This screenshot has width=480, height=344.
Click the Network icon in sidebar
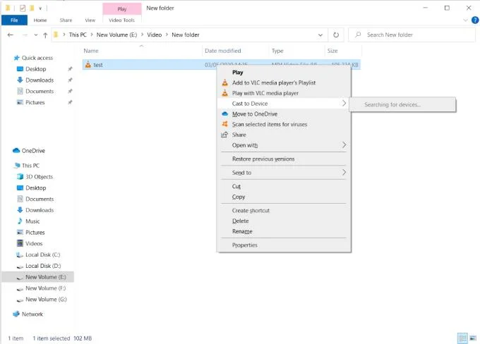16,314
